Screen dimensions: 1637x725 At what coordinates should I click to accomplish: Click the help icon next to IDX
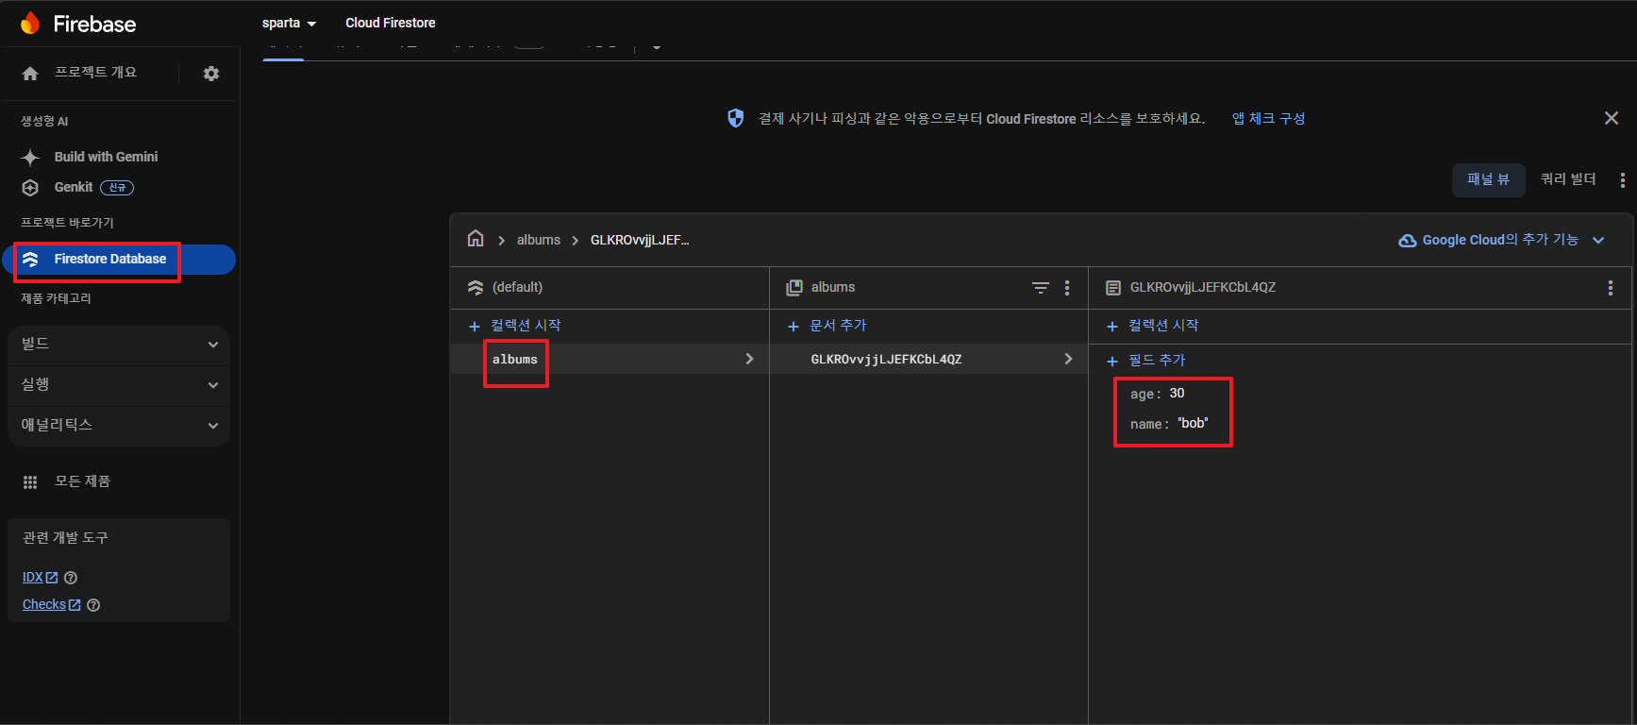[x=71, y=578]
